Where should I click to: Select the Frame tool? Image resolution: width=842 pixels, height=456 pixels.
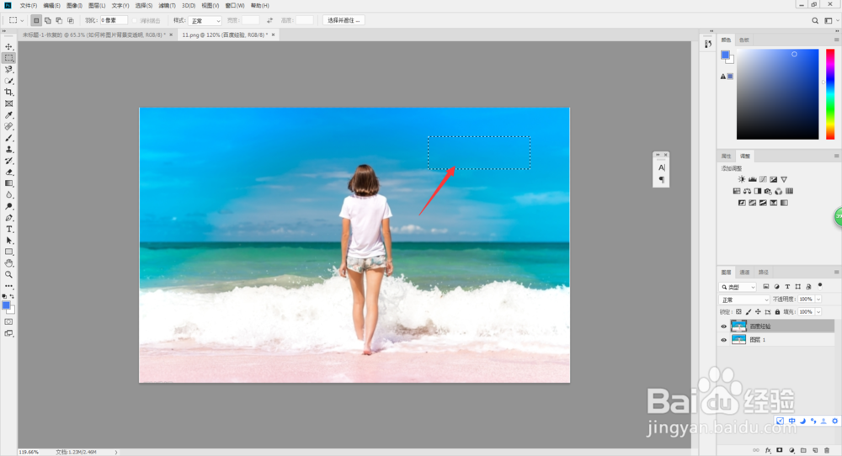click(x=8, y=103)
